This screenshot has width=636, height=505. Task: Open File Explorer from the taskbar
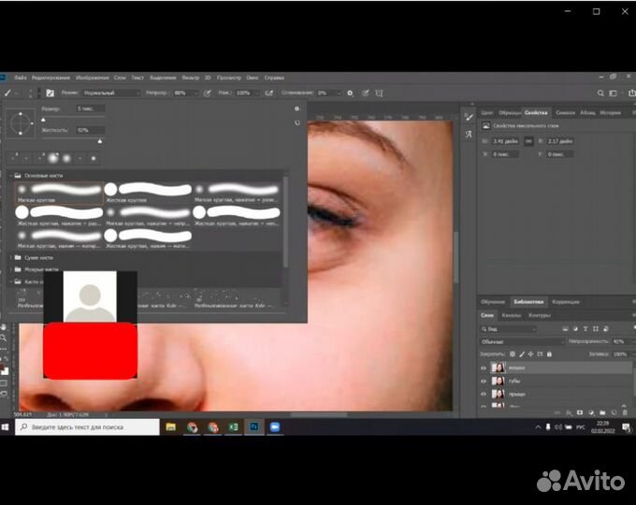(171, 427)
